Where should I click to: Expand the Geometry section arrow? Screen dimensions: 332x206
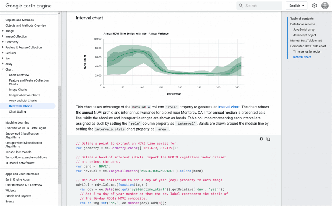tap(3, 42)
